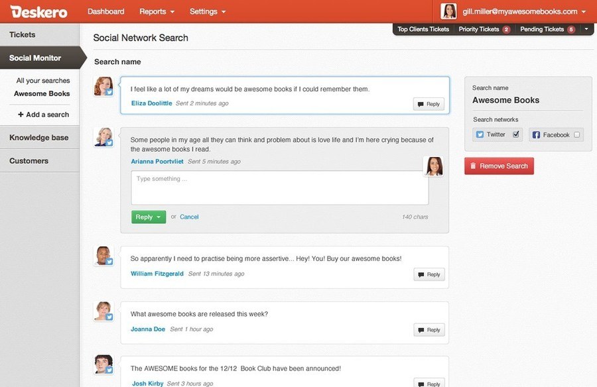Enable the Facebook search network checkbox
Image resolution: width=597 pixels, height=387 pixels.
[x=577, y=135]
